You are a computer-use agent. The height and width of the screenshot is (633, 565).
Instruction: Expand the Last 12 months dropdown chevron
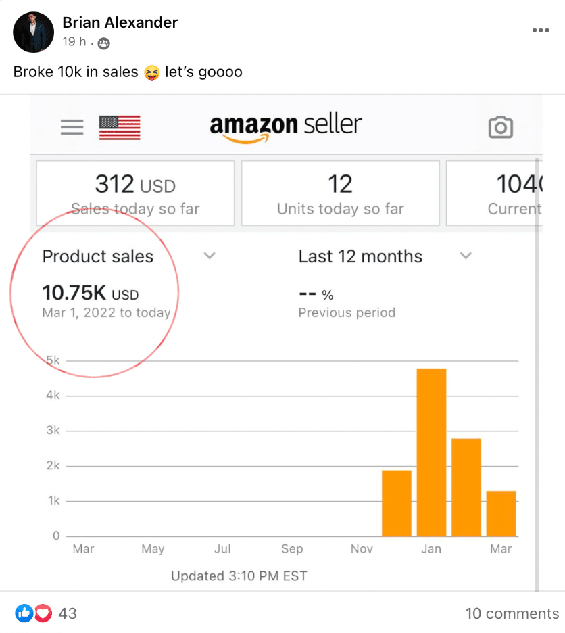click(466, 256)
